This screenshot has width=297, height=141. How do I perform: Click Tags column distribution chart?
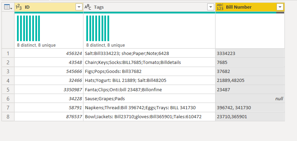[x=98, y=28]
